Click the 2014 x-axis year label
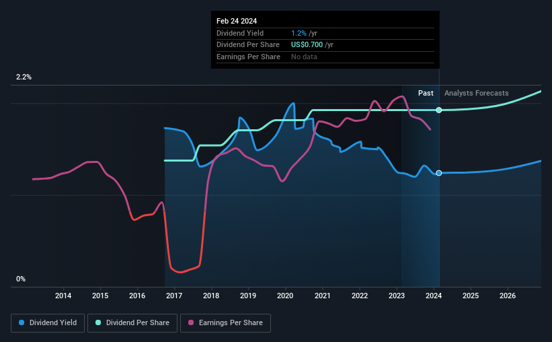The image size is (552, 342). (x=63, y=296)
